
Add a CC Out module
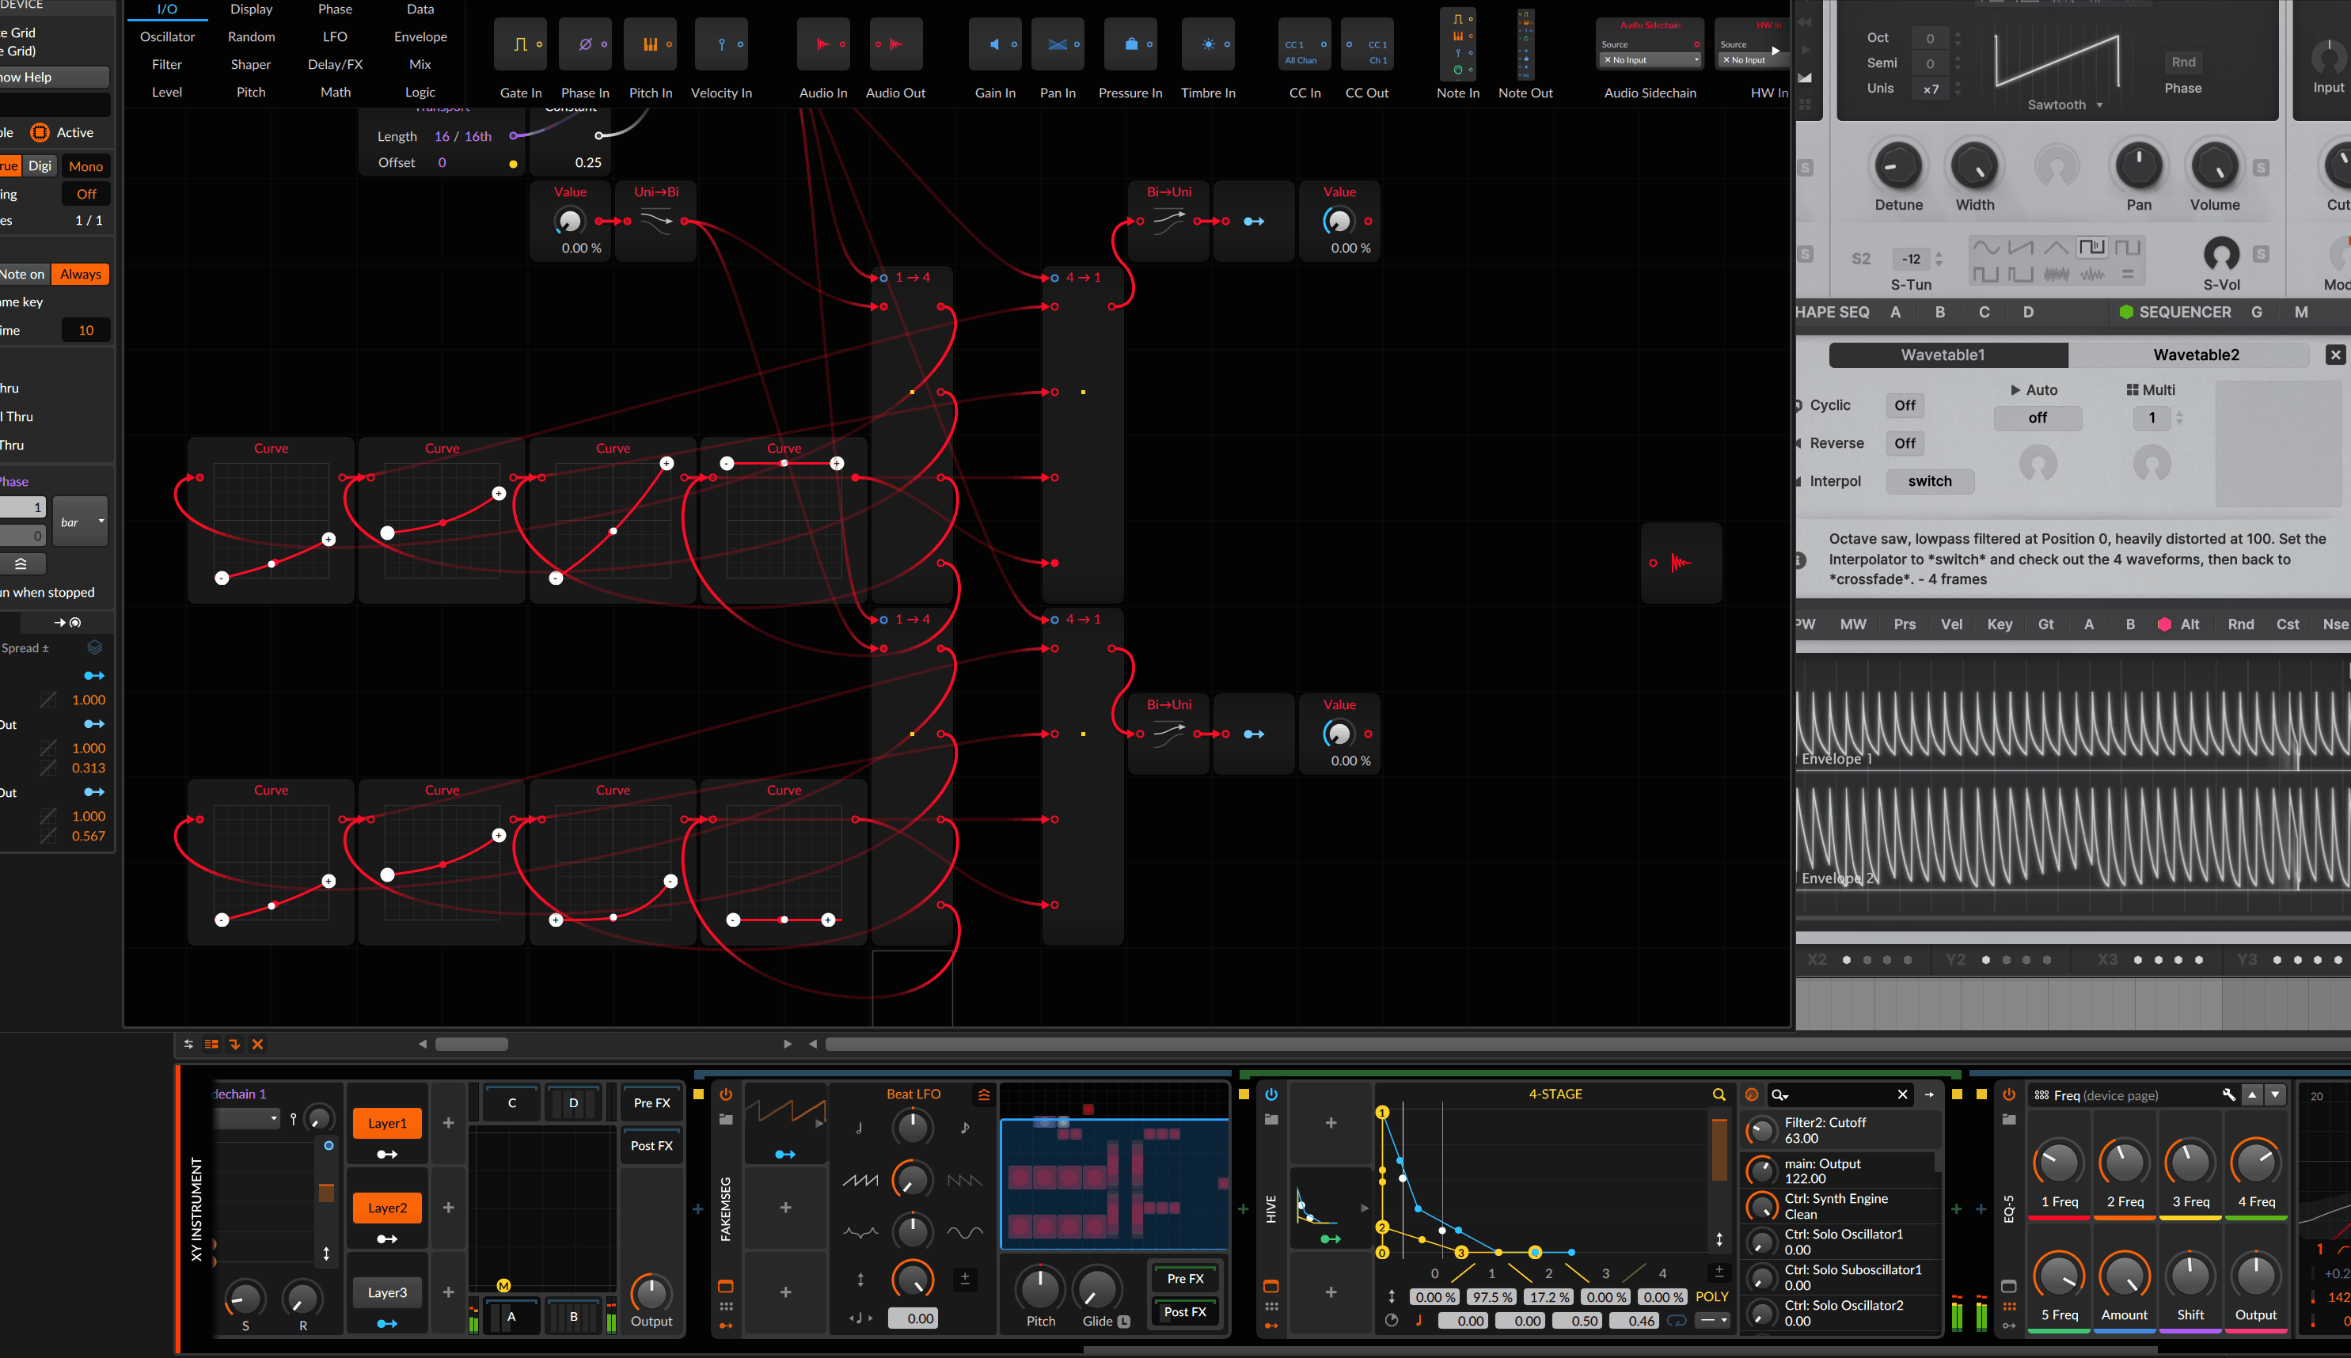tap(1367, 45)
